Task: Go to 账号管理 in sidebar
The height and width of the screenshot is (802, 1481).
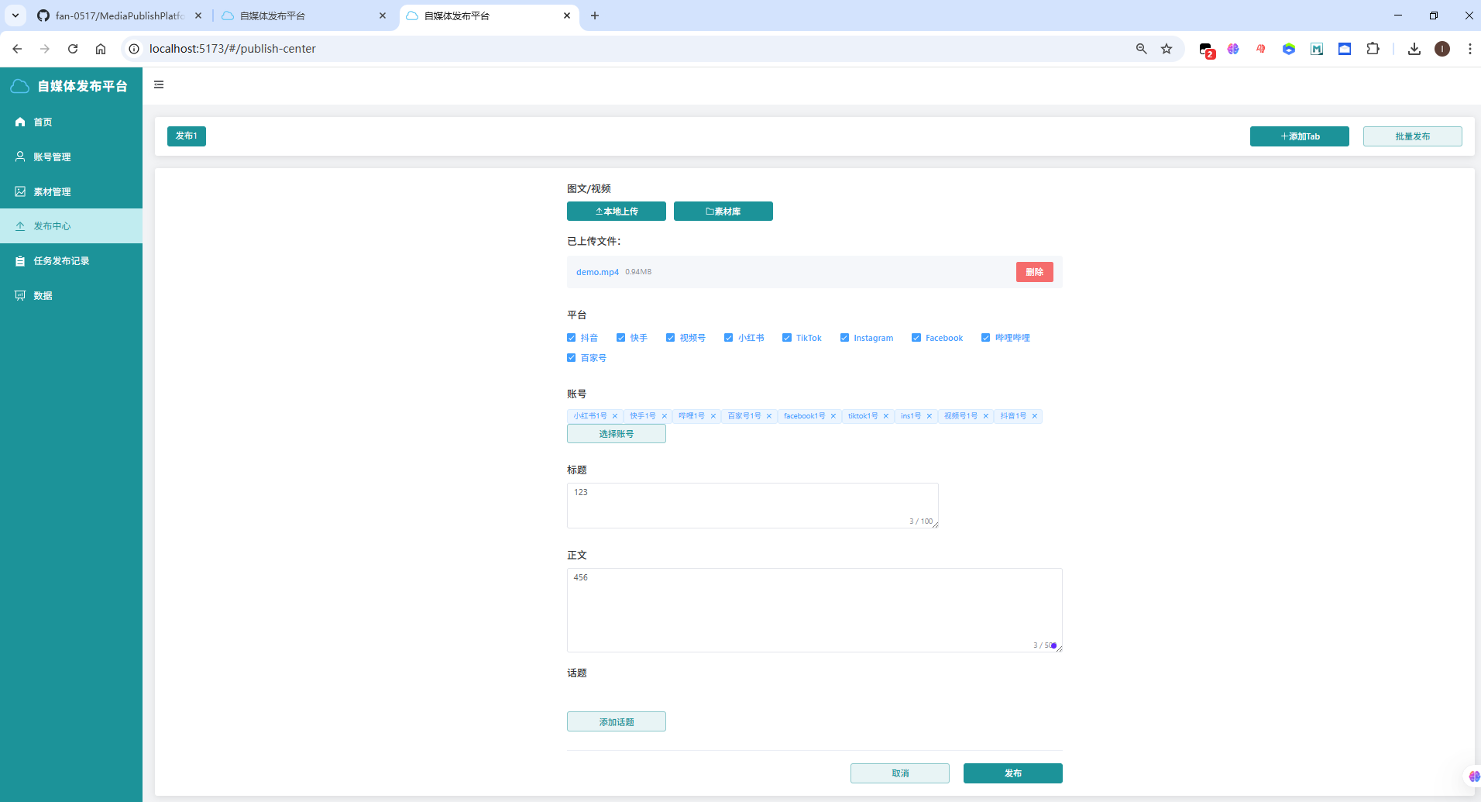Action: click(x=52, y=157)
